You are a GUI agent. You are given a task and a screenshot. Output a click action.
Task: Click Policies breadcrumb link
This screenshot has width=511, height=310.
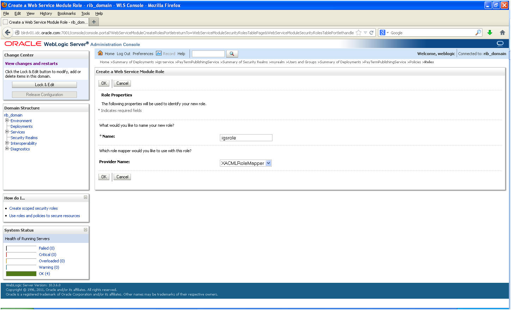pos(415,62)
